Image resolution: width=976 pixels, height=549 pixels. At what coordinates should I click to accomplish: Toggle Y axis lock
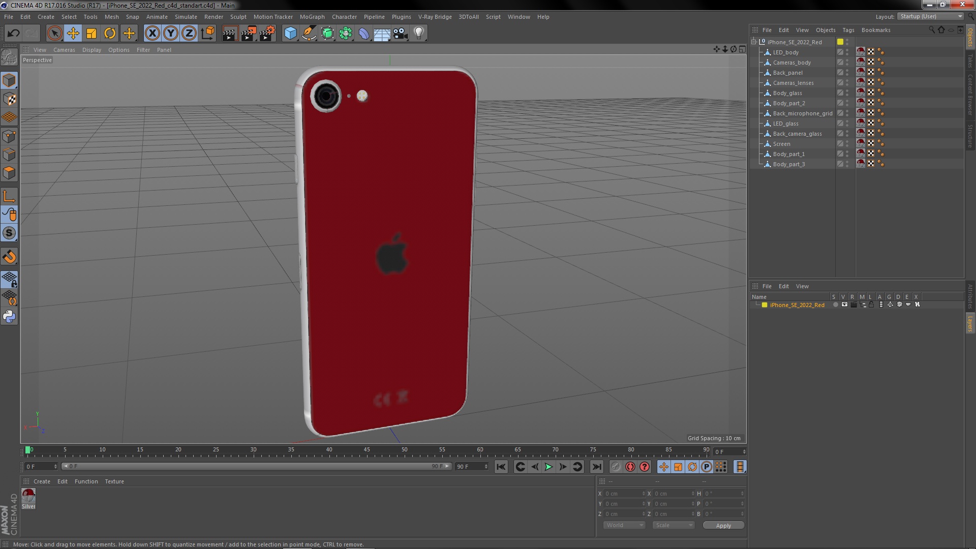(x=171, y=34)
